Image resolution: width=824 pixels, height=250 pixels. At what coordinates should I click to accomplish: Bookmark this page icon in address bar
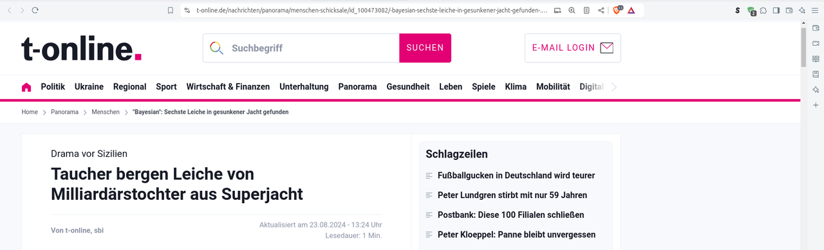click(x=170, y=10)
